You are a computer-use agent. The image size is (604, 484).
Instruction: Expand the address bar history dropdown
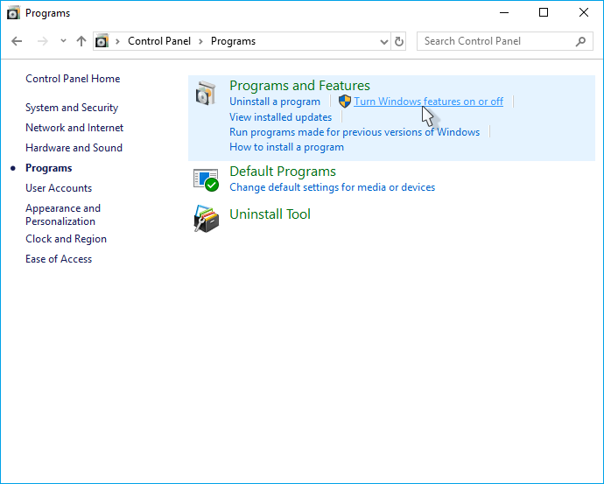pos(384,41)
